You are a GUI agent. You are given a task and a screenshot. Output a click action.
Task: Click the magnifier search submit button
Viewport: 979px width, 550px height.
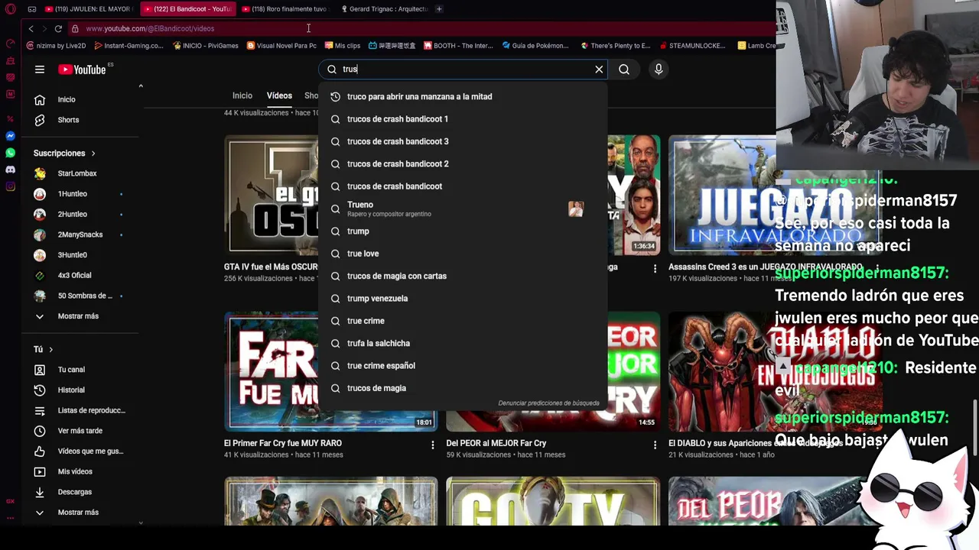coord(624,70)
